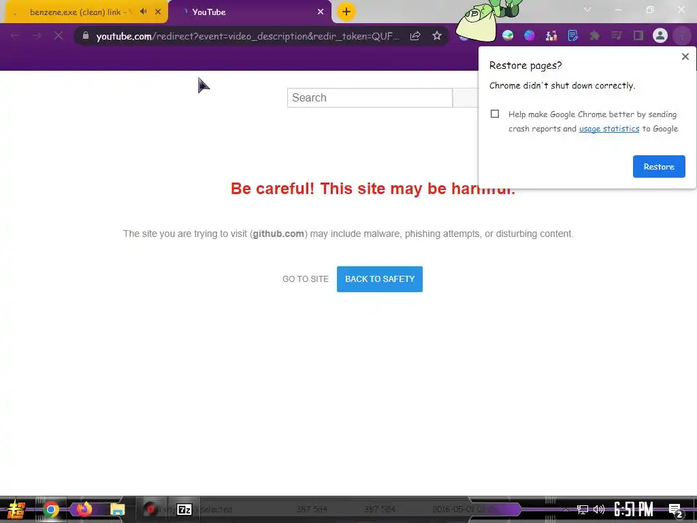Share this page using the share icon
Viewport: 697px width, 523px height.
pos(415,35)
